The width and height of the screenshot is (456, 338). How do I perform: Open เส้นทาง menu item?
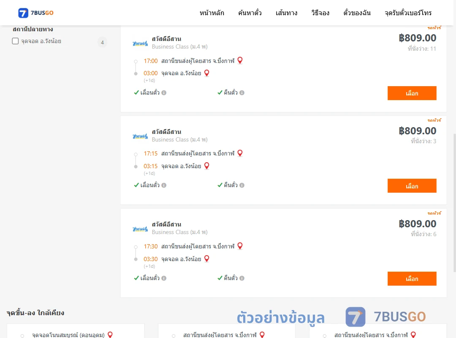pos(286,13)
